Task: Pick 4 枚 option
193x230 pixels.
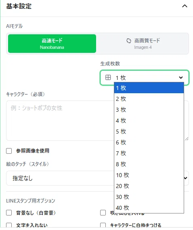Action: click(149, 121)
